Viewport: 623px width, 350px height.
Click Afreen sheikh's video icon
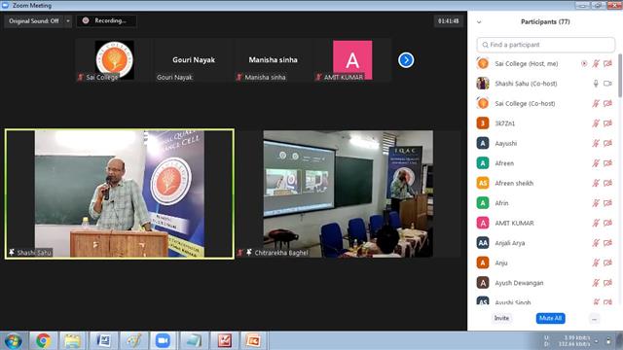(607, 183)
